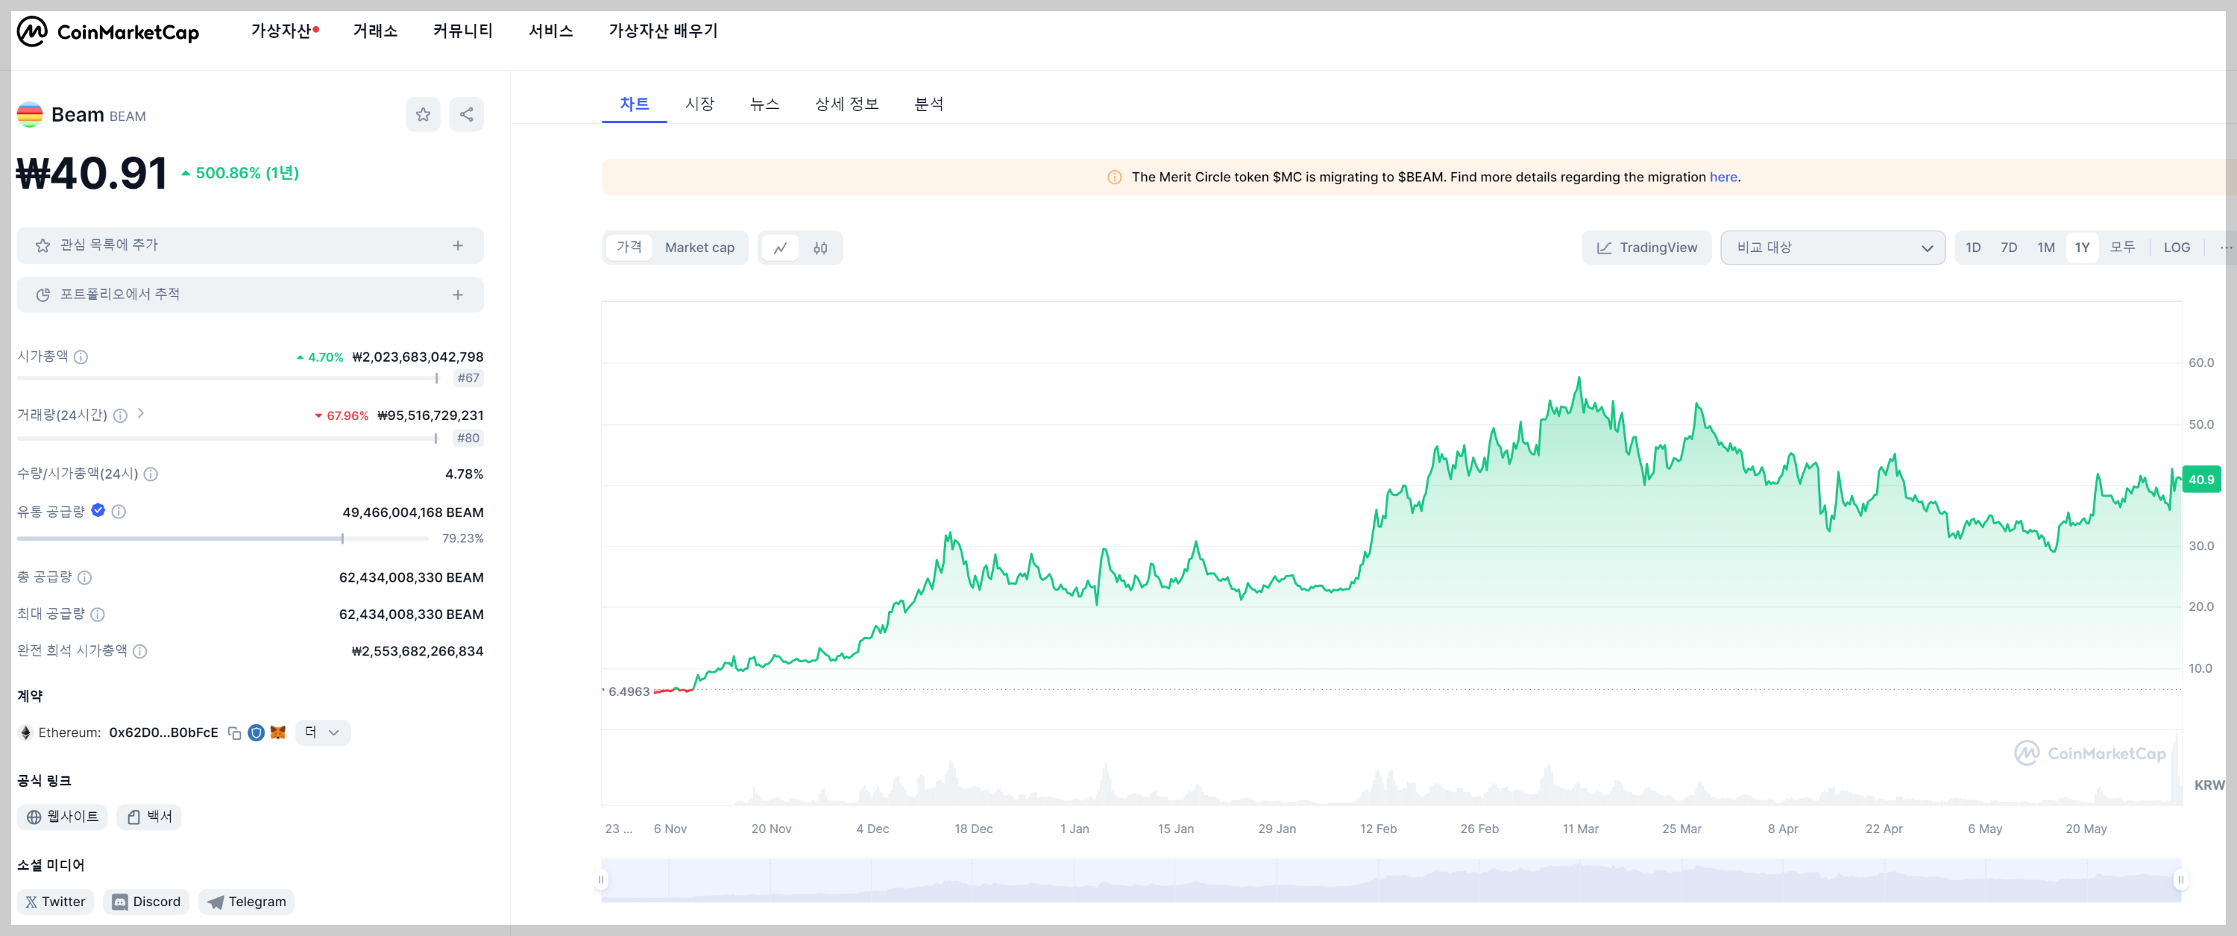Switch chart to Market cap view
The image size is (2237, 936).
699,248
